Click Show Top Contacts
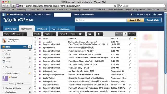167x94 pixels. 16,84
